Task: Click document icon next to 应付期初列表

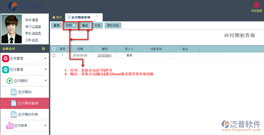Action: pyautogui.click(x=14, y=114)
